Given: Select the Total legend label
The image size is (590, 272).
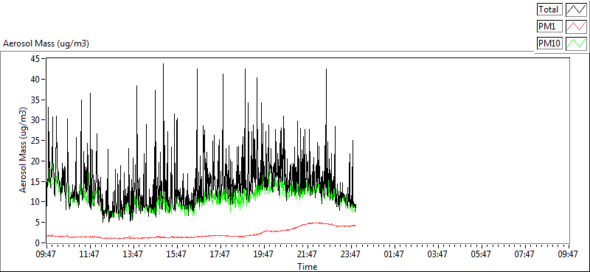Looking at the screenshot, I should tap(549, 9).
